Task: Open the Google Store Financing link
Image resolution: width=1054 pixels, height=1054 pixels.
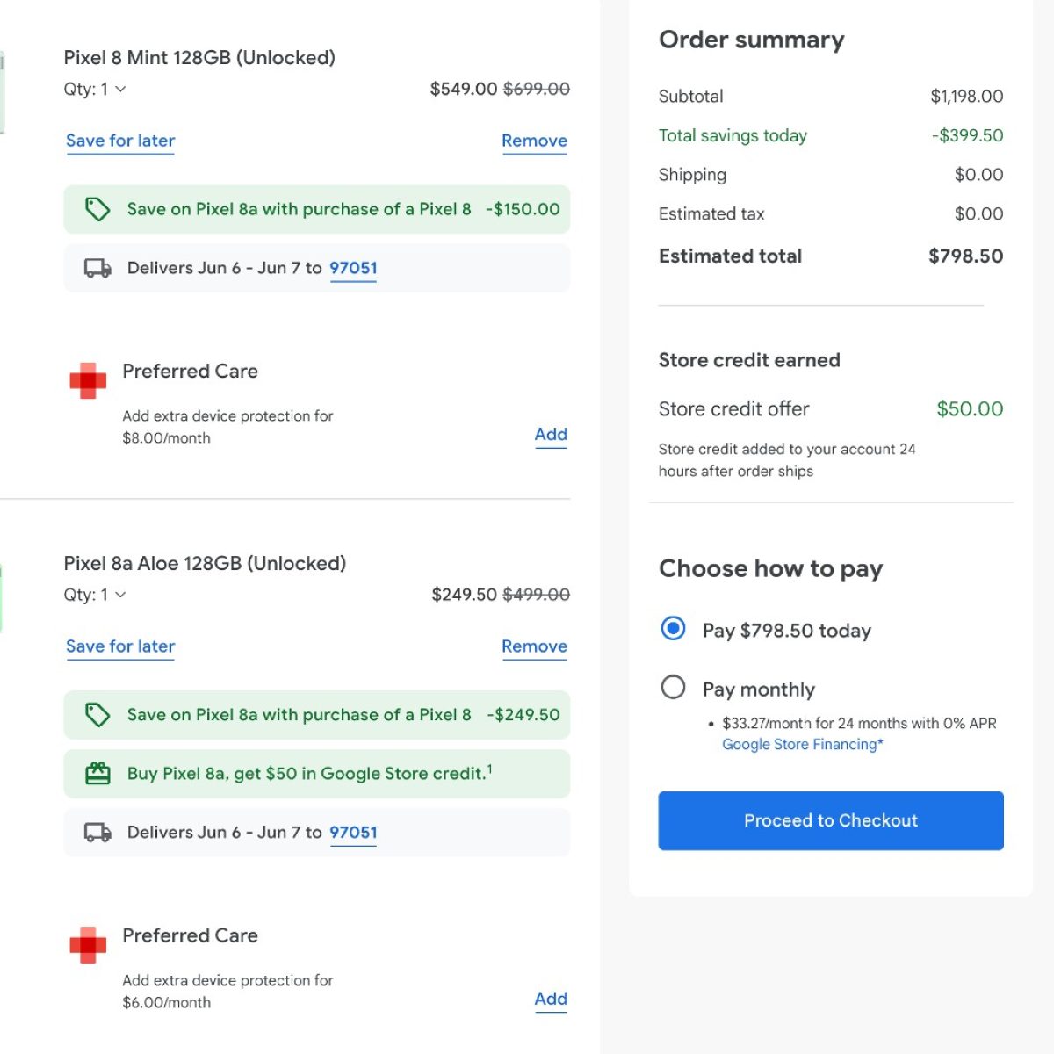Action: (802, 745)
